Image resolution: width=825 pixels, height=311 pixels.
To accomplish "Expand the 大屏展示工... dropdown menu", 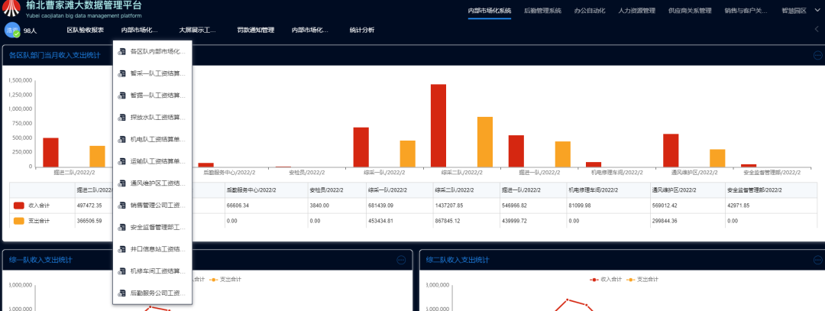I will tap(197, 31).
